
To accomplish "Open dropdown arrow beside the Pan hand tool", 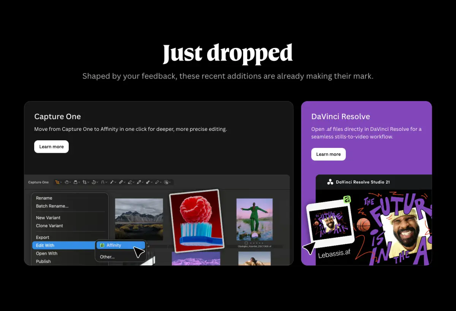I will (x=70, y=182).
